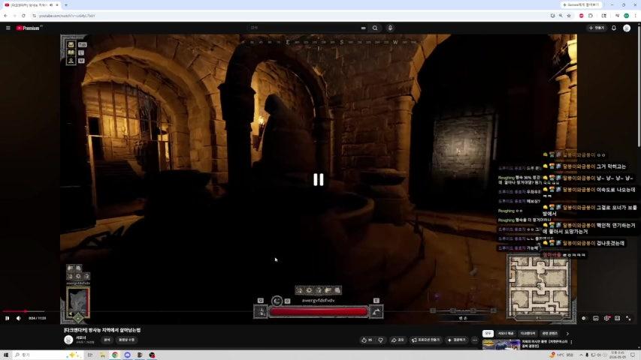Open the account avatar menu
This screenshot has width=641, height=360.
(x=627, y=28)
